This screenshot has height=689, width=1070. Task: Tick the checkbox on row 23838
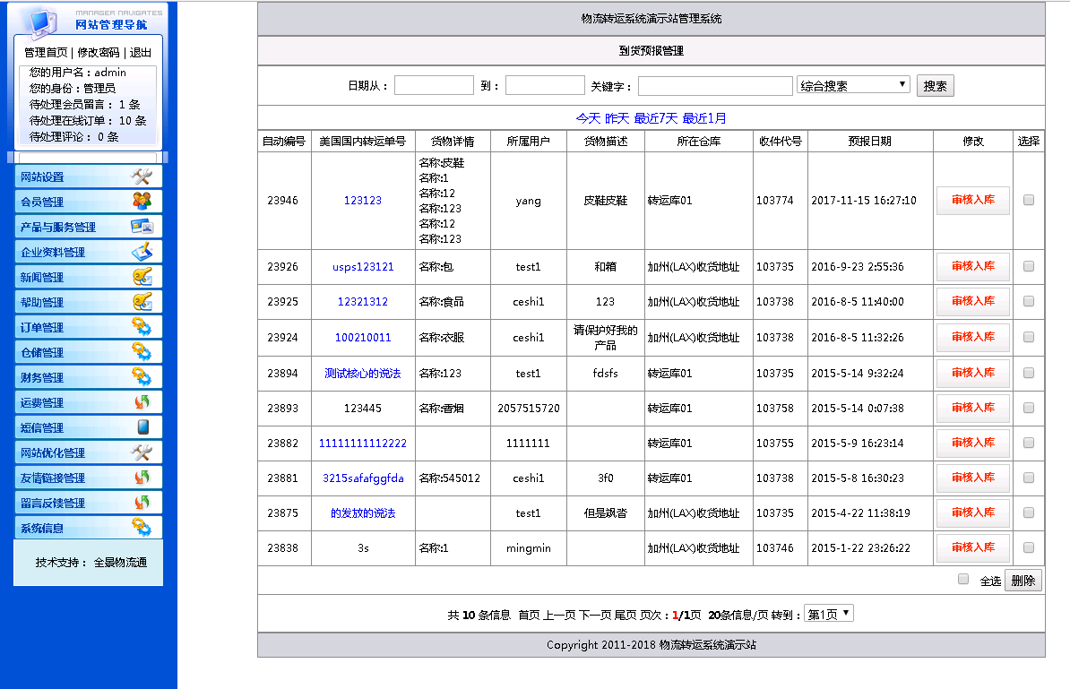[1028, 548]
